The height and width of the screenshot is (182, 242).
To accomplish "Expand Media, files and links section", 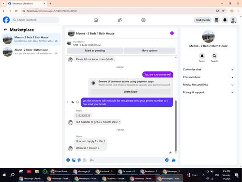I will tap(208, 84).
